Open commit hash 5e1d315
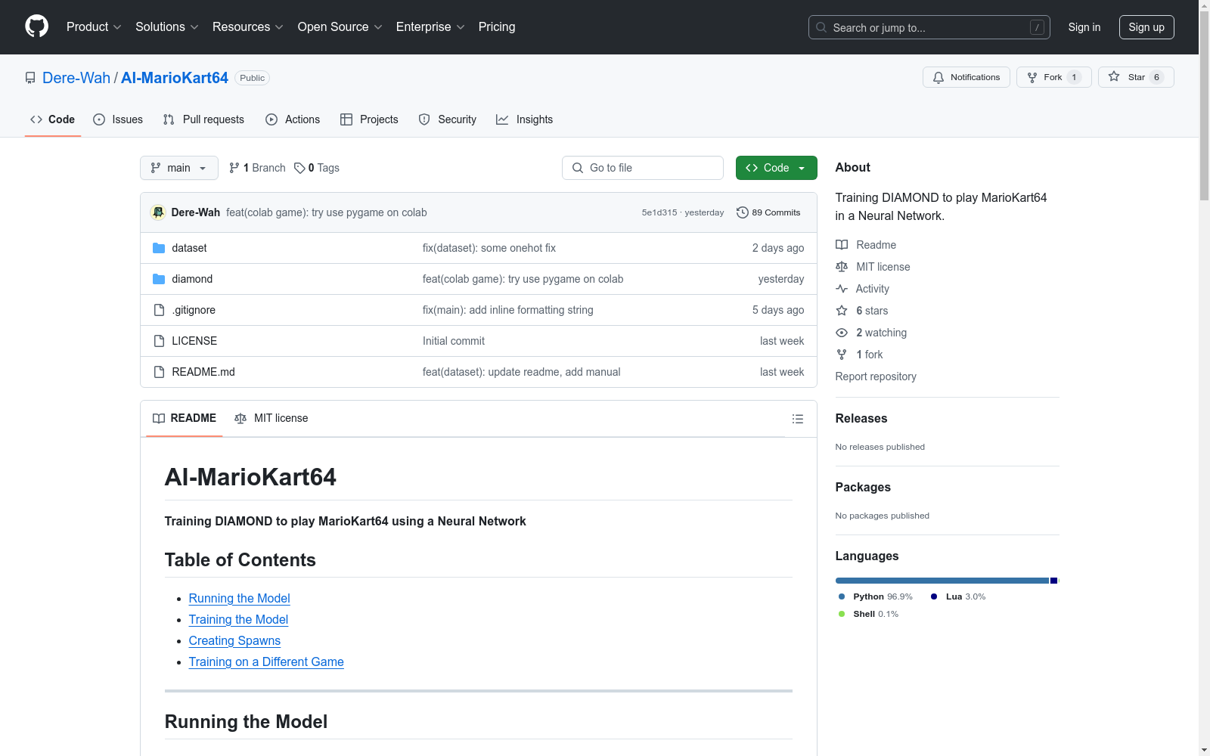Viewport: 1210px width, 756px height. click(x=659, y=212)
